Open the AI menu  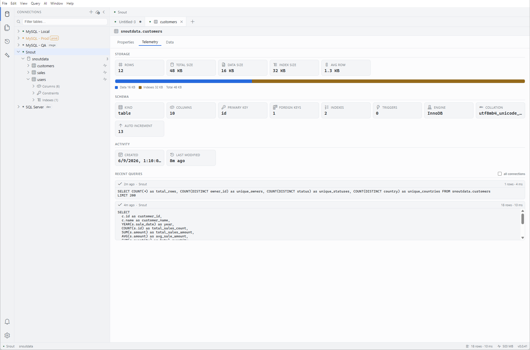45,3
